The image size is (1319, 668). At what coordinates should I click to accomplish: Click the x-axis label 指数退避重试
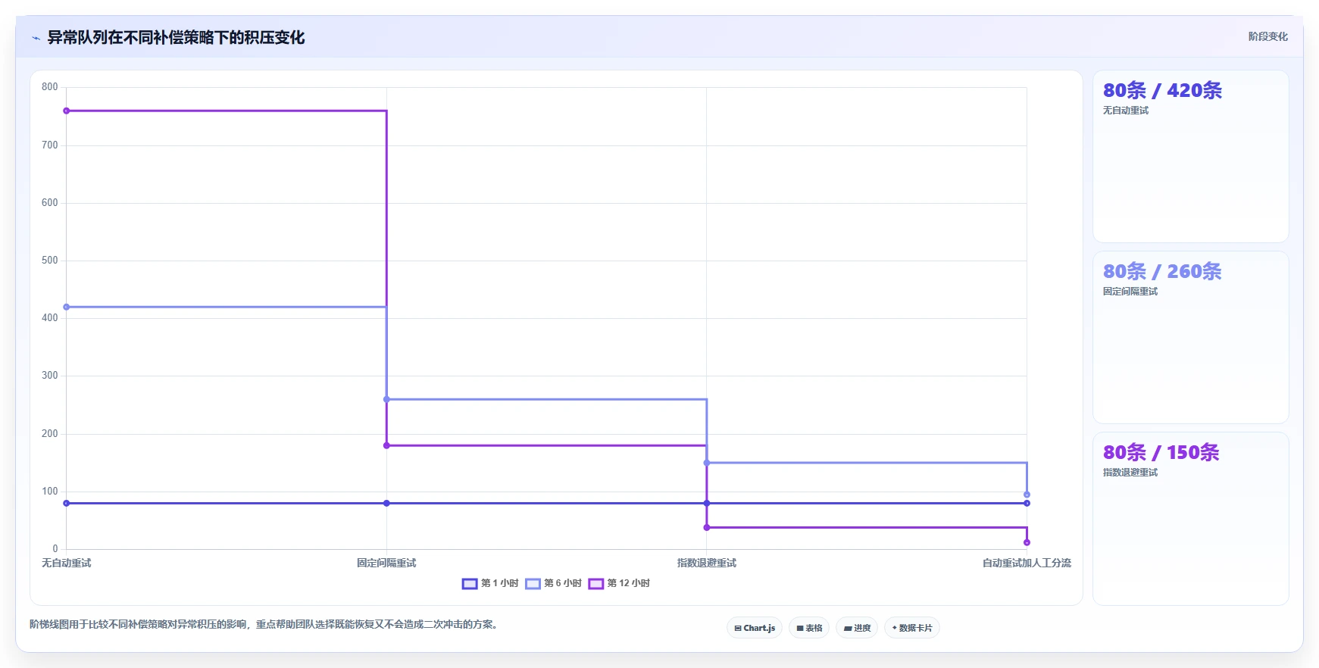(x=707, y=563)
